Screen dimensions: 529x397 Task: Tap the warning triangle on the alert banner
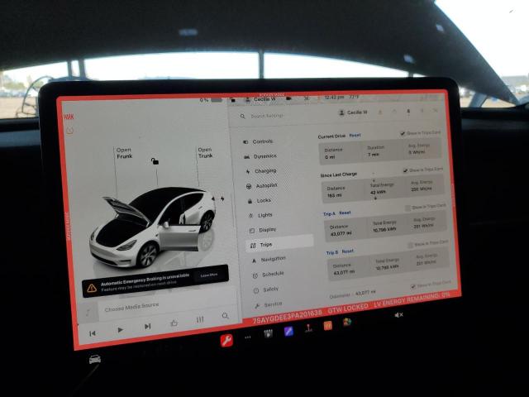(x=92, y=288)
